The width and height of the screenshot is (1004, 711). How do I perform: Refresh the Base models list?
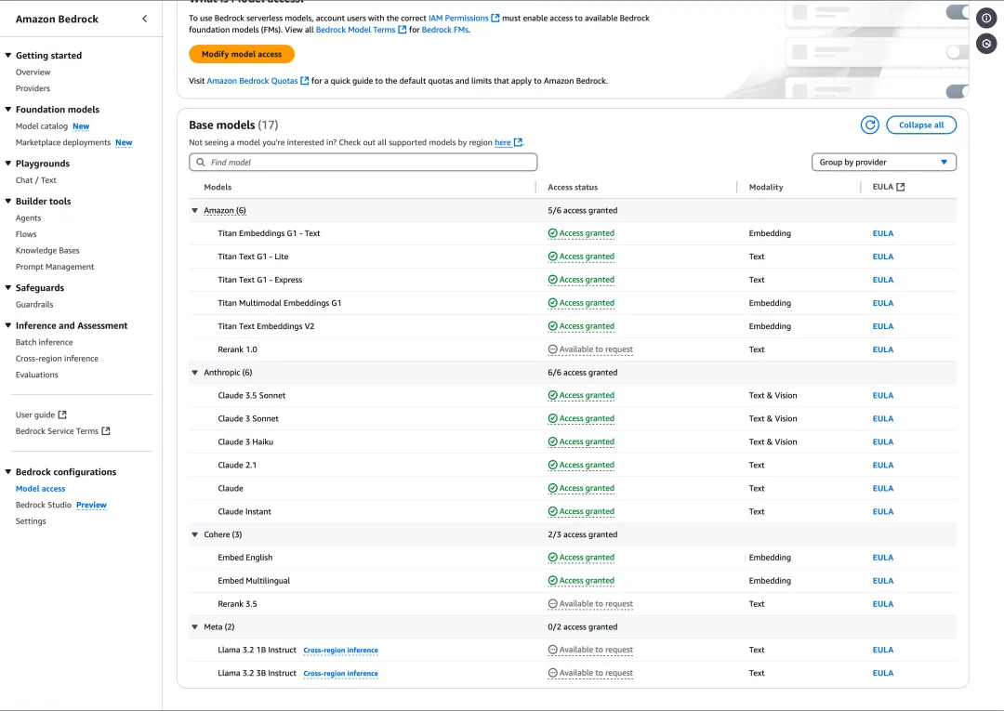tap(869, 125)
